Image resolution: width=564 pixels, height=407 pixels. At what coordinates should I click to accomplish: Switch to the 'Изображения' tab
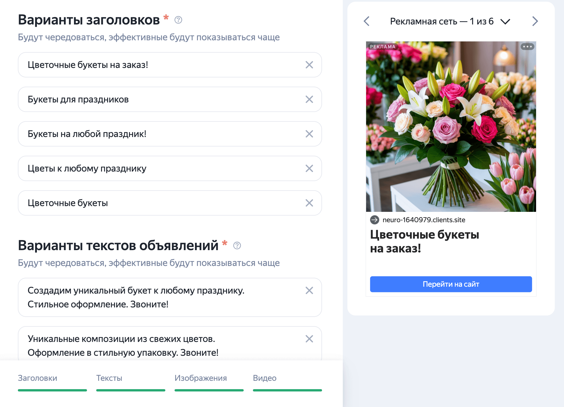click(209, 382)
